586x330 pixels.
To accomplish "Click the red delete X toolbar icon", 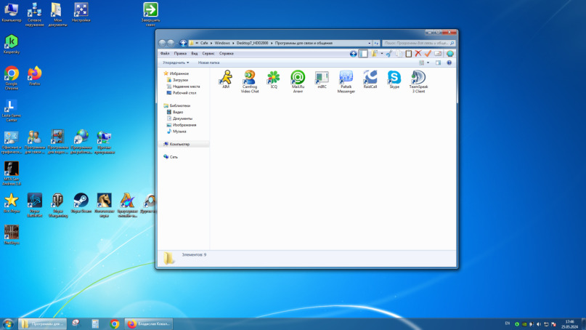I will [x=418, y=54].
